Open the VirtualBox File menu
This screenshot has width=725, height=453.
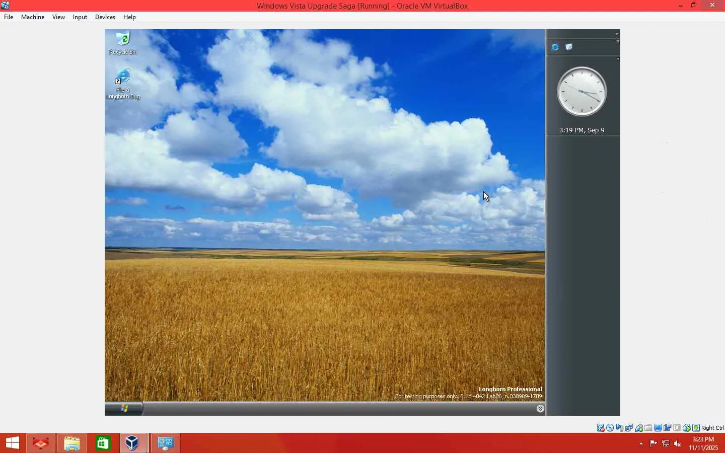(9, 17)
